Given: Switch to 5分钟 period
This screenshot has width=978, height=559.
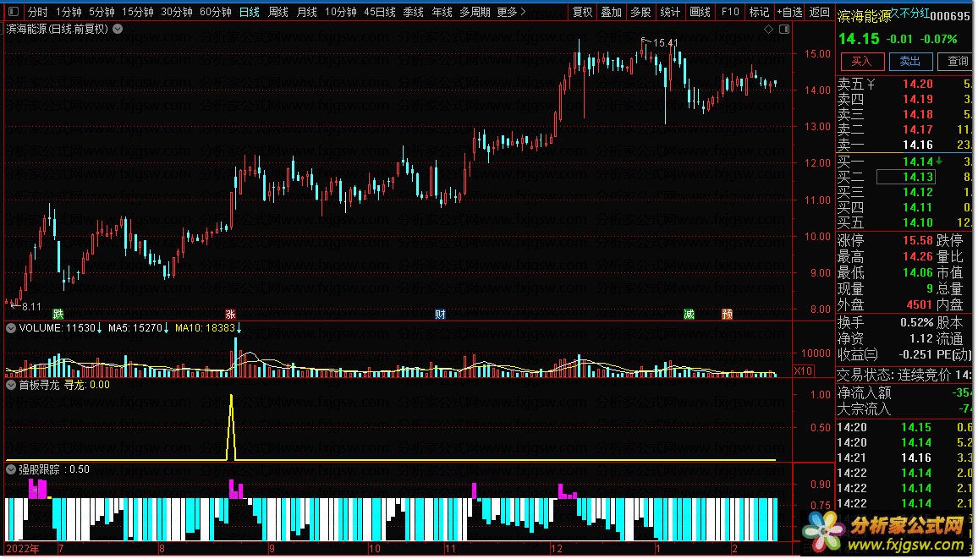Looking at the screenshot, I should point(102,12).
